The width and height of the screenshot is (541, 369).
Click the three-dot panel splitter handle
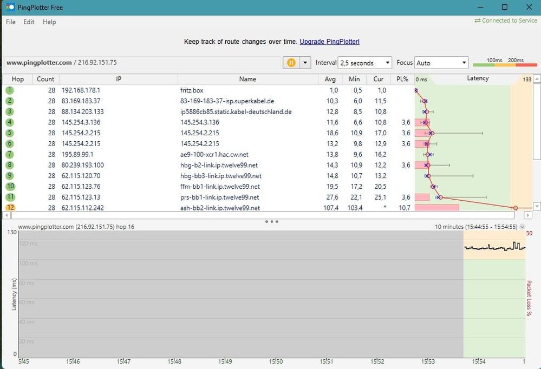coord(271,222)
